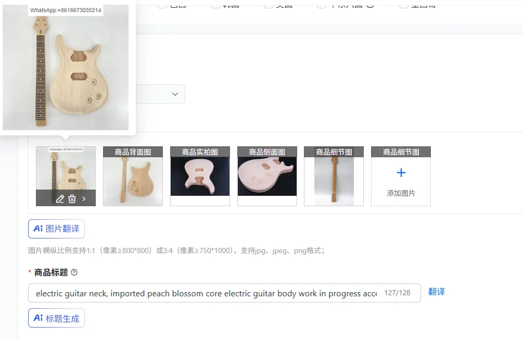The width and height of the screenshot is (523, 339).
Task: Click the 商品标题 field label
Action: point(51,272)
